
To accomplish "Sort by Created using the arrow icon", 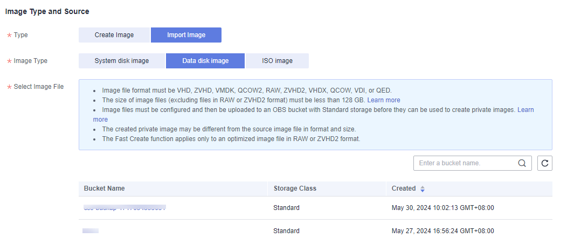I will coord(423,189).
